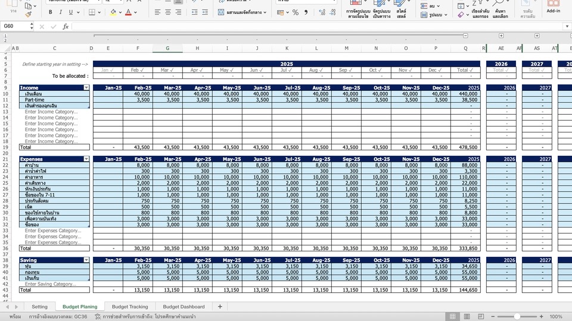Open Conditional Formatting menu
The height and width of the screenshot is (321, 572).
tap(358, 9)
